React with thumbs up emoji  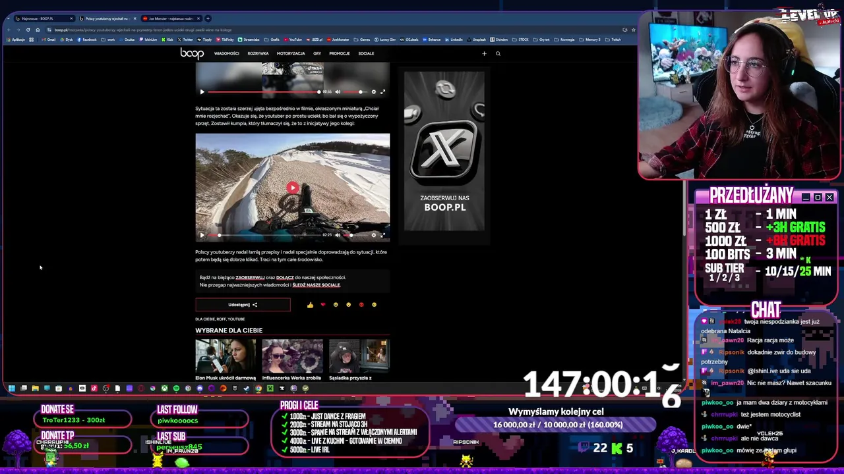tap(310, 305)
